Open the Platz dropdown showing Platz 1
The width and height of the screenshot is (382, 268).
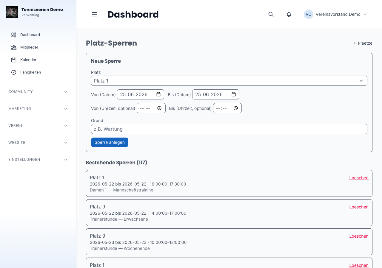(x=229, y=81)
